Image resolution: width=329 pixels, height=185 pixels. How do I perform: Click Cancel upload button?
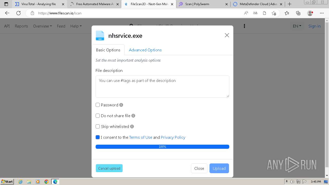click(109, 168)
